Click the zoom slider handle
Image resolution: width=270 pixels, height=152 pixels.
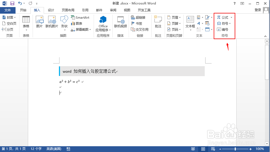235,149
